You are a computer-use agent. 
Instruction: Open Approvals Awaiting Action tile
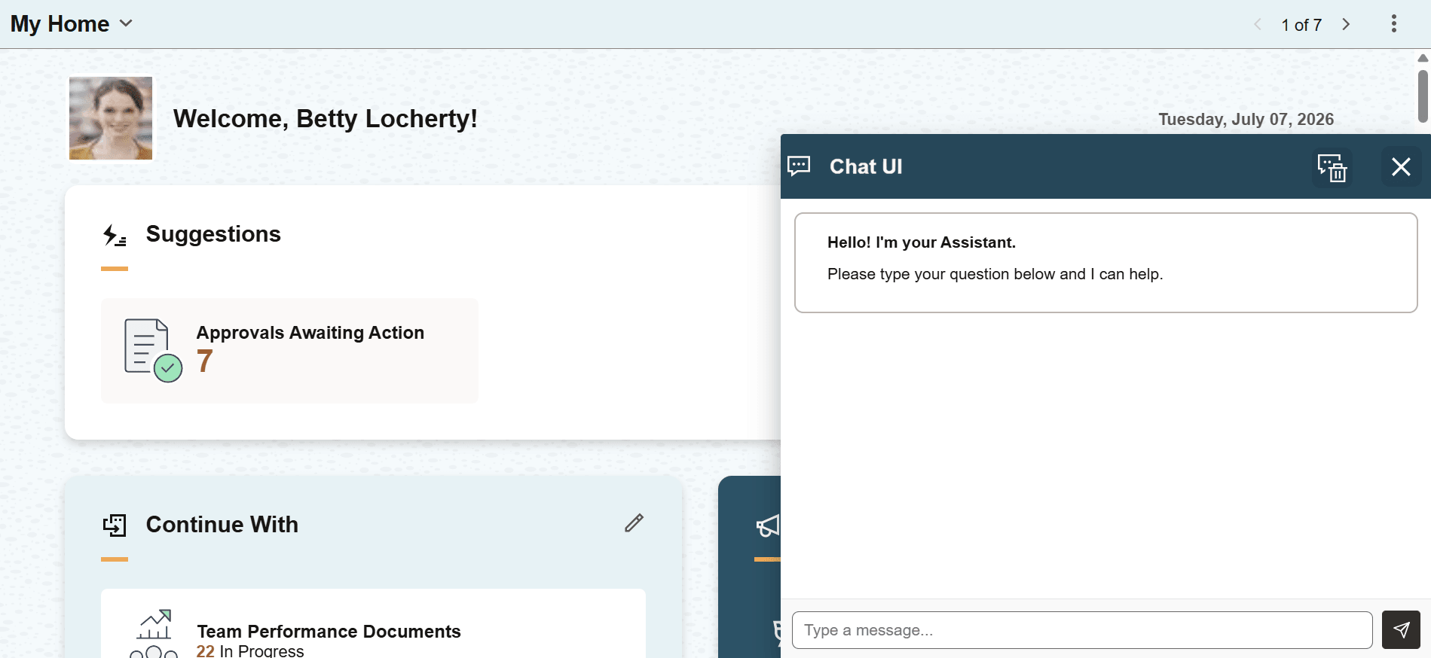(289, 351)
